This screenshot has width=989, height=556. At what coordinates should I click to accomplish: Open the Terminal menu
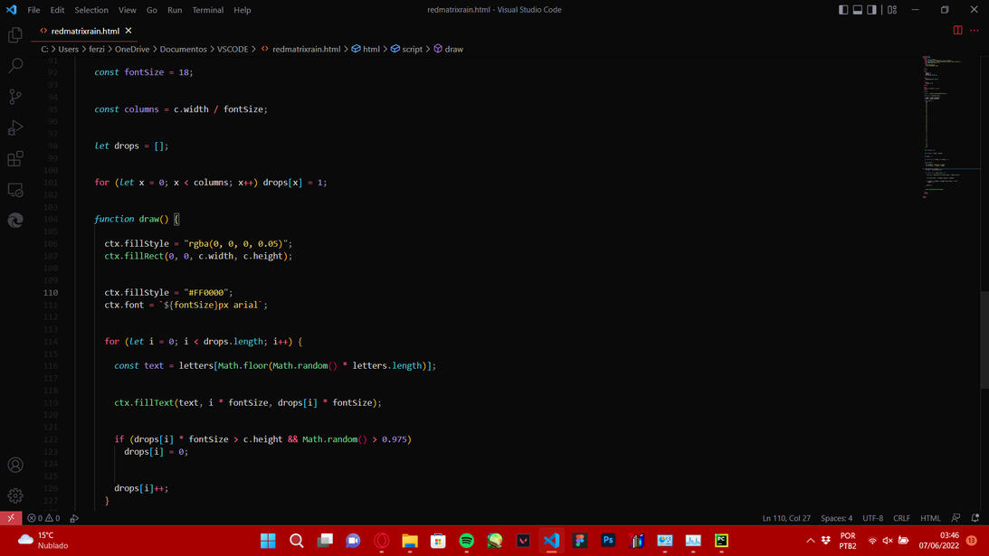tap(207, 10)
